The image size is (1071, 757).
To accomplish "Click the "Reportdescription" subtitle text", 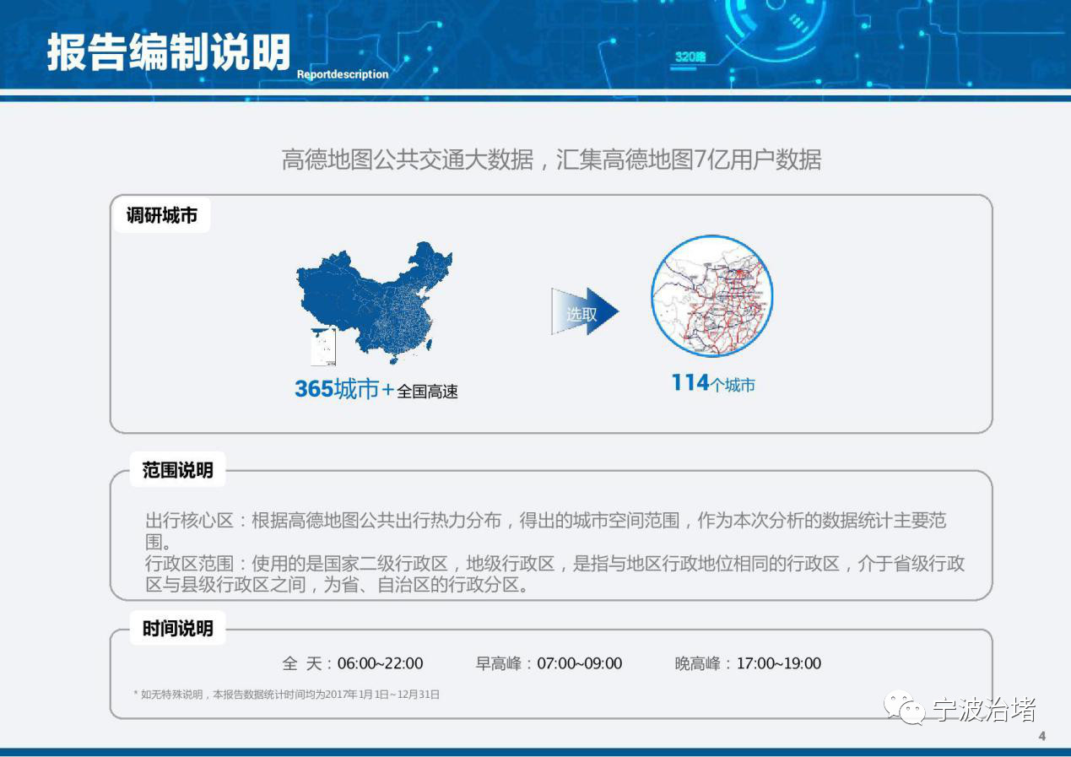I will click(343, 74).
